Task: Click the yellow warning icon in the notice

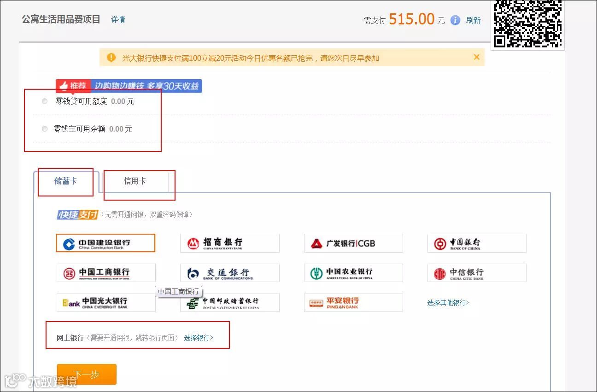Action: pyautogui.click(x=111, y=58)
